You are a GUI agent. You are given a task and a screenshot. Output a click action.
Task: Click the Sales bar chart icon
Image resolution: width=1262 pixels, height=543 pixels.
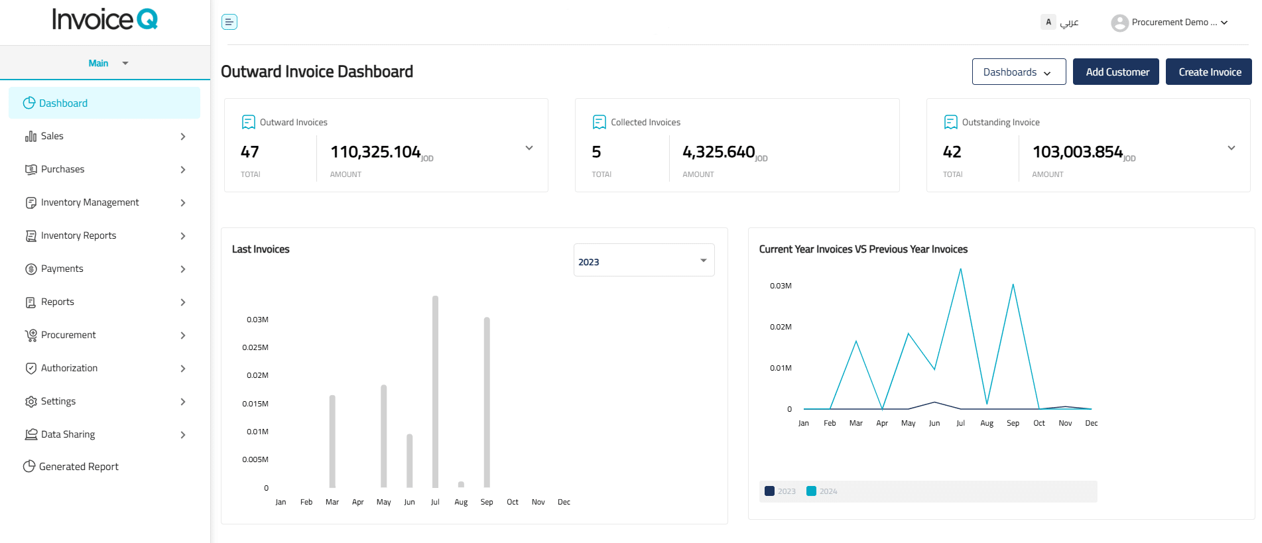click(31, 137)
